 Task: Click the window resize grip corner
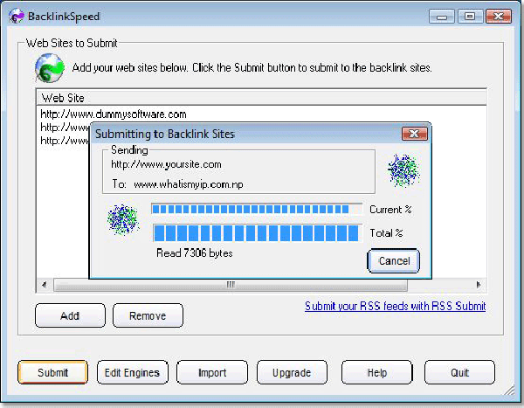point(510,391)
